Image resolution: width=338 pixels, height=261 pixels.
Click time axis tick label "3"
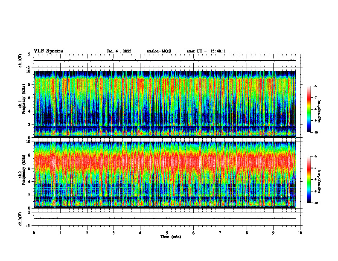(x=114, y=233)
